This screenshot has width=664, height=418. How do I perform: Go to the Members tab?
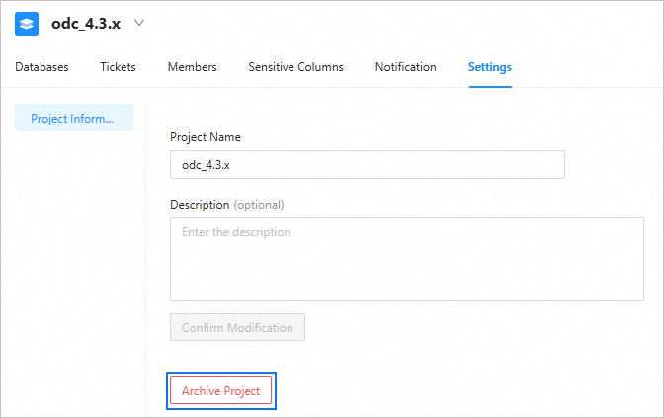click(x=192, y=67)
